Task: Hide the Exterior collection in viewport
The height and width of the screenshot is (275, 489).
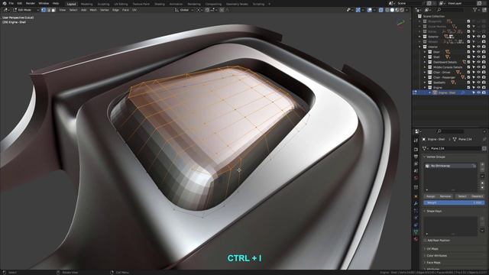Action: coord(479,37)
